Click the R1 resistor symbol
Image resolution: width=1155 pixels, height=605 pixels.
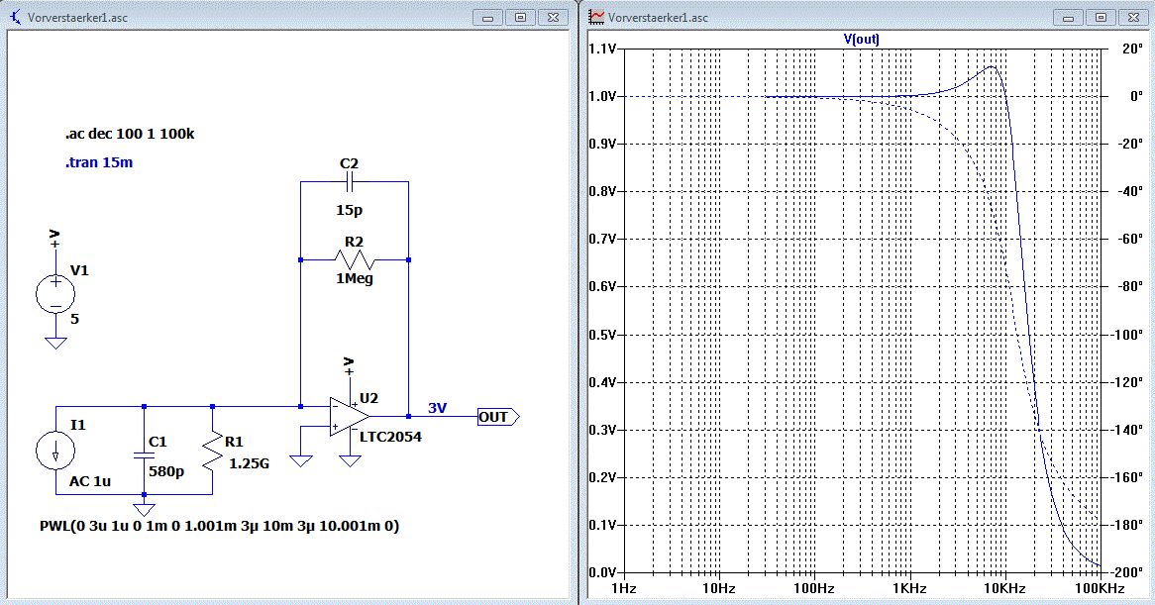[x=213, y=452]
